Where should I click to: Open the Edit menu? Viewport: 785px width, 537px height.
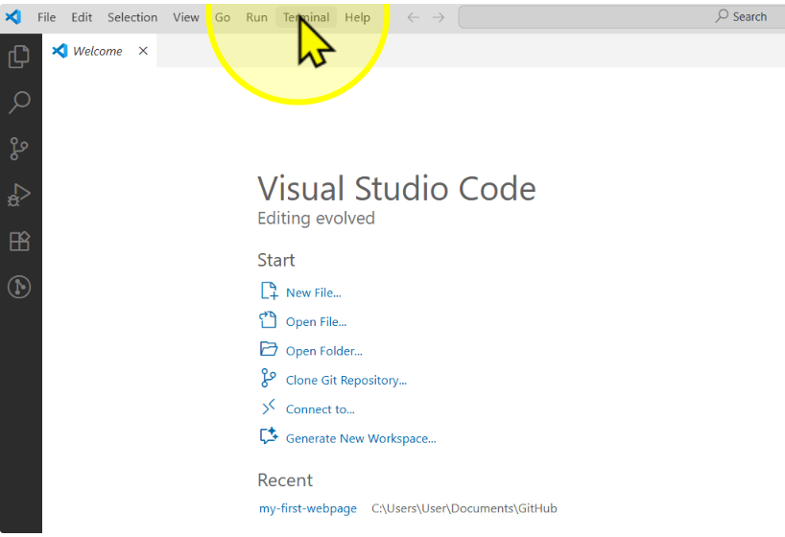coord(82,17)
